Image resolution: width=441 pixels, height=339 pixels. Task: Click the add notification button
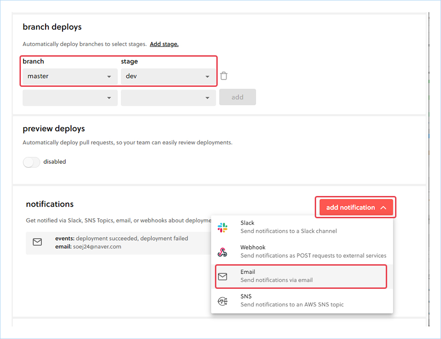coord(356,207)
